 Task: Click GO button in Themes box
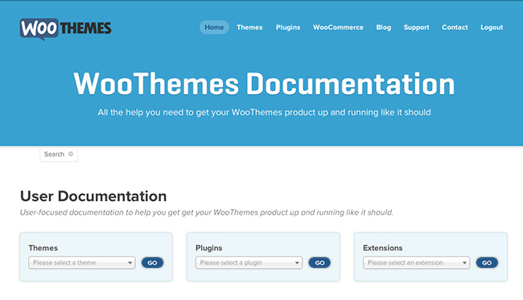(152, 263)
